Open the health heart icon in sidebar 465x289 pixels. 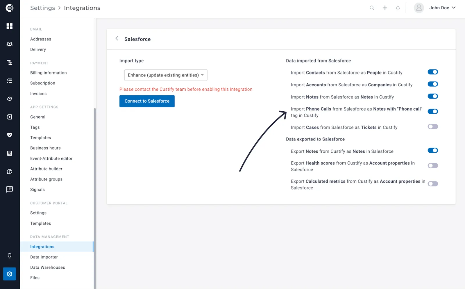(10, 135)
